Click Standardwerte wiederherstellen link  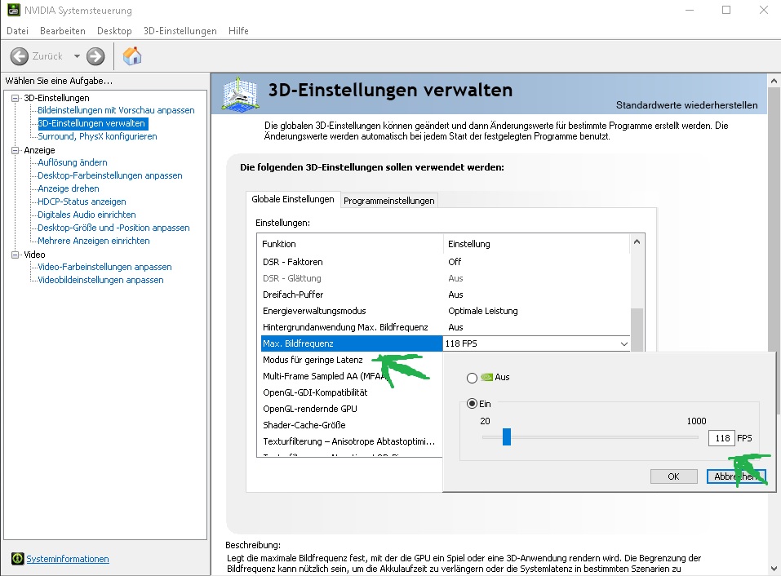(x=686, y=105)
